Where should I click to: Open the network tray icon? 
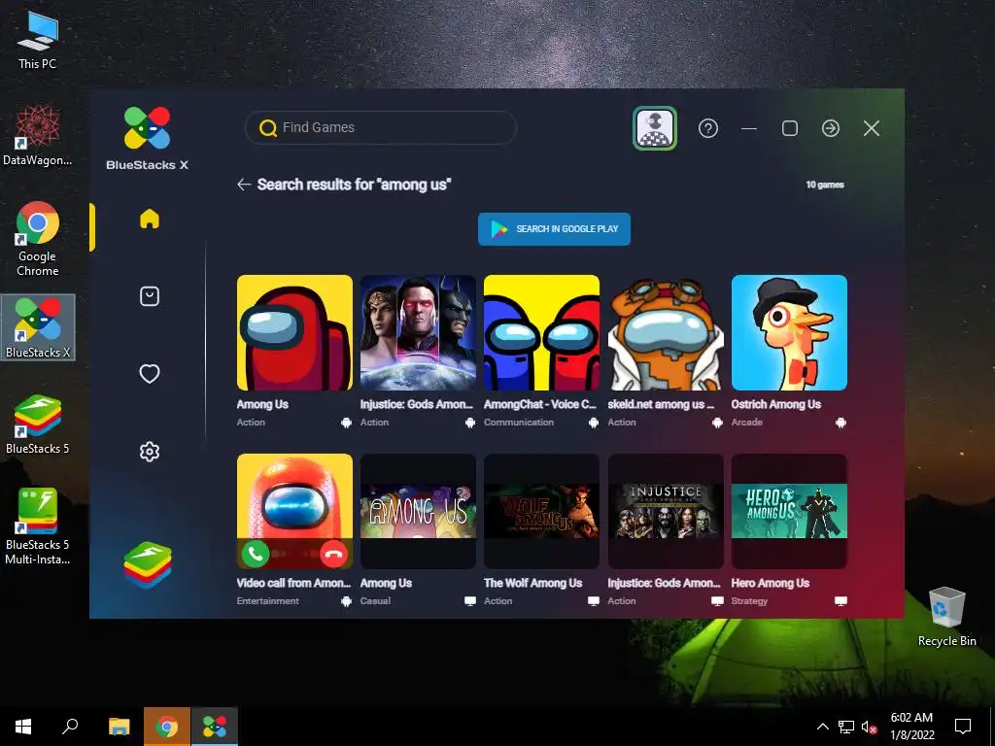pos(846,727)
